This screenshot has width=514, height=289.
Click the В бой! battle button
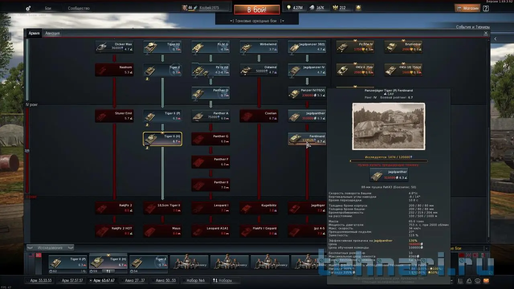tap(257, 9)
